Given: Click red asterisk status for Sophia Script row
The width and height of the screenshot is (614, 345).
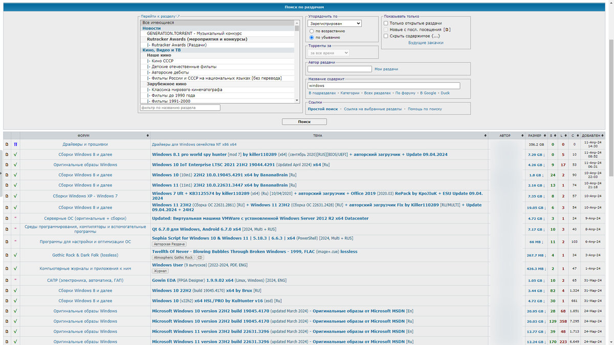Looking at the screenshot, I should pyautogui.click(x=15, y=241).
